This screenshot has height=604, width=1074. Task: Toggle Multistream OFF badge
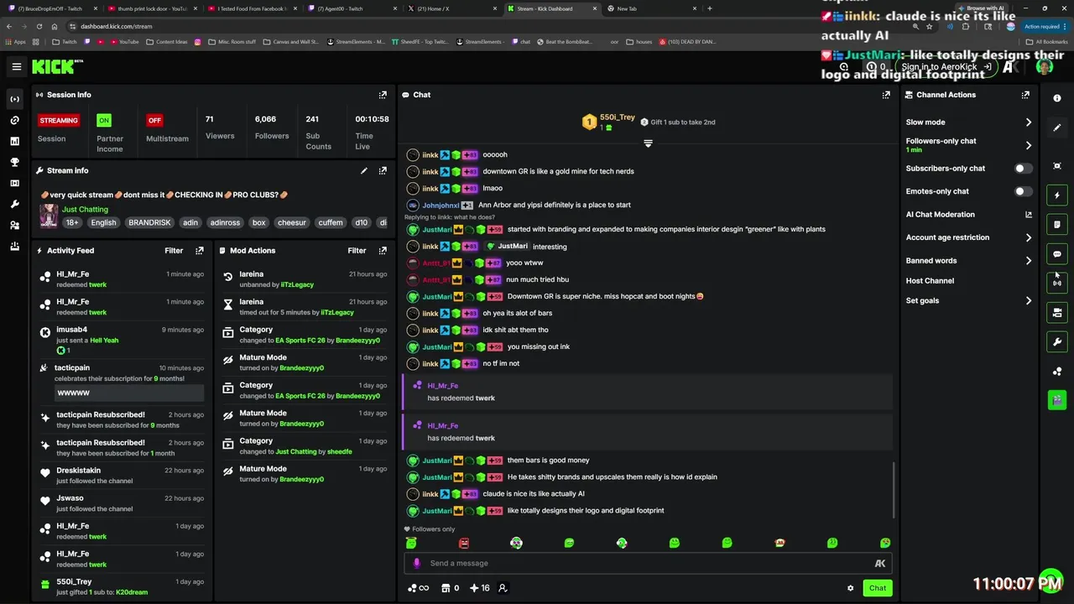pos(154,120)
